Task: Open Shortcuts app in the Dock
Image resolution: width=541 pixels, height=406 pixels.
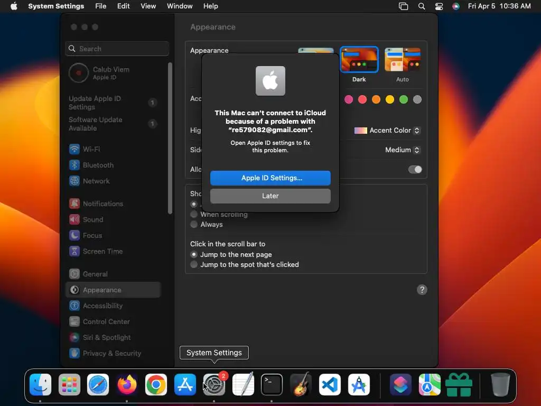Action: click(x=400, y=384)
